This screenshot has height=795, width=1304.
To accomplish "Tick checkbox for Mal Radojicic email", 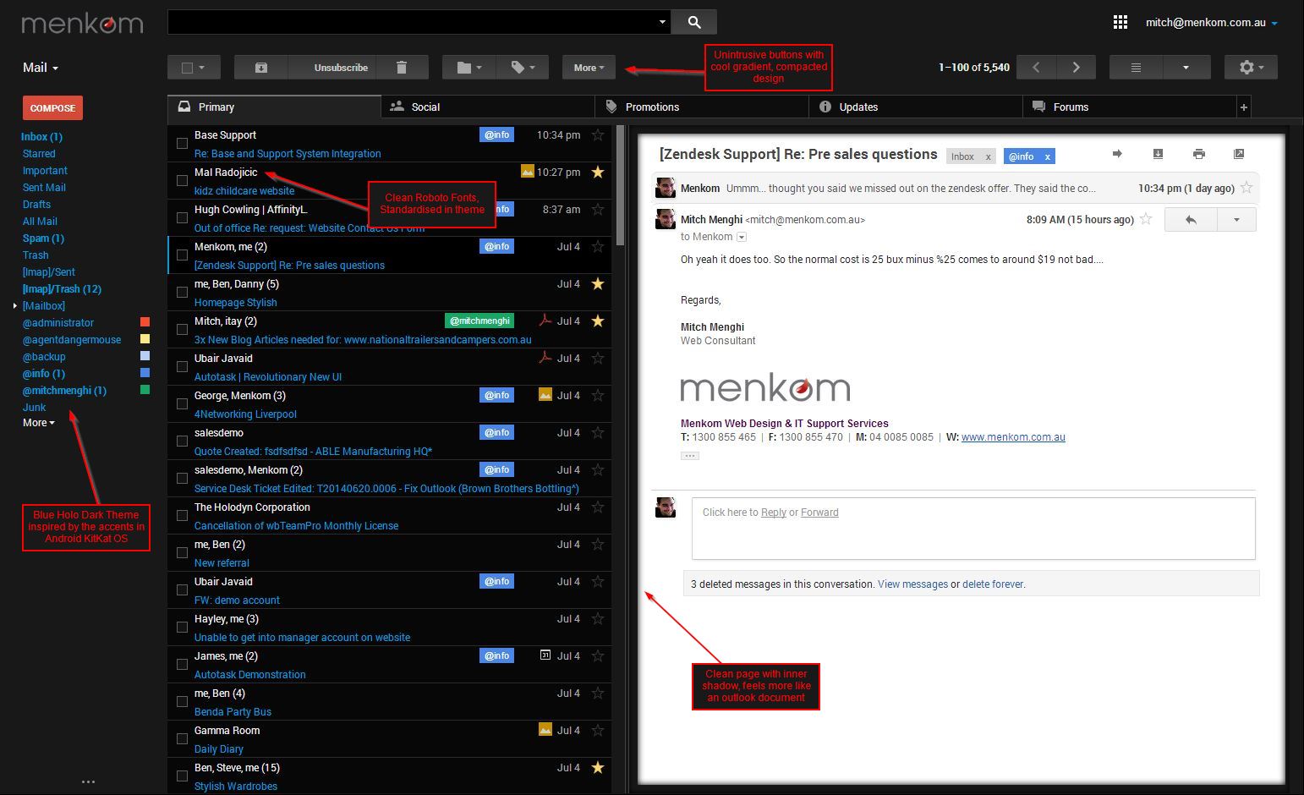I will 182,181.
